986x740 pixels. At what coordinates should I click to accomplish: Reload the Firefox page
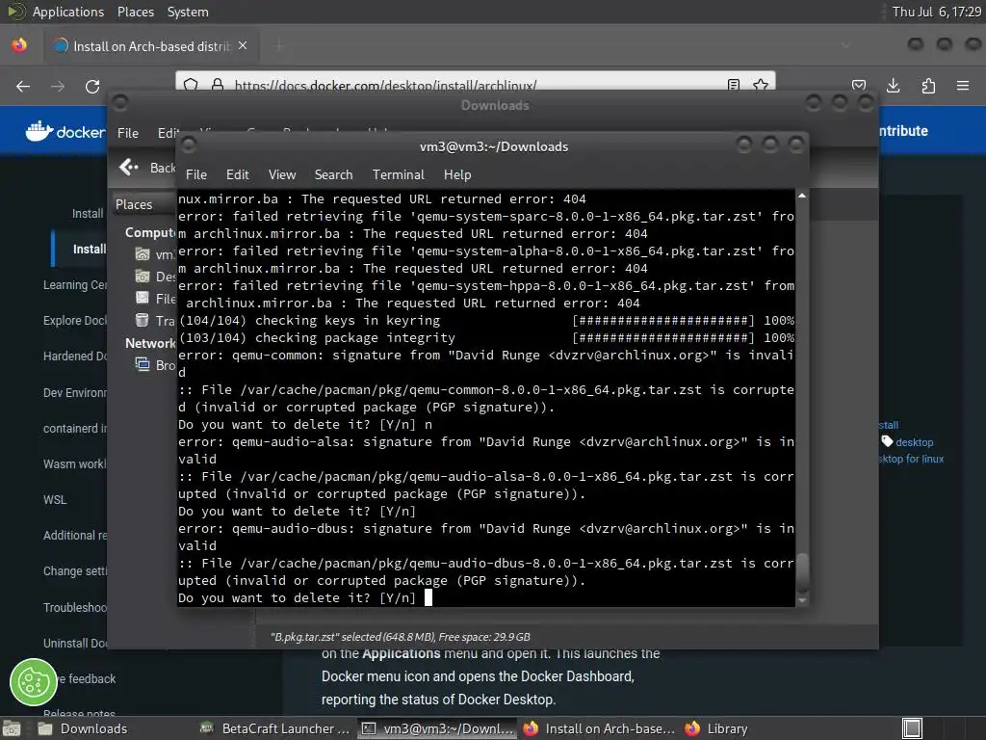click(x=92, y=86)
